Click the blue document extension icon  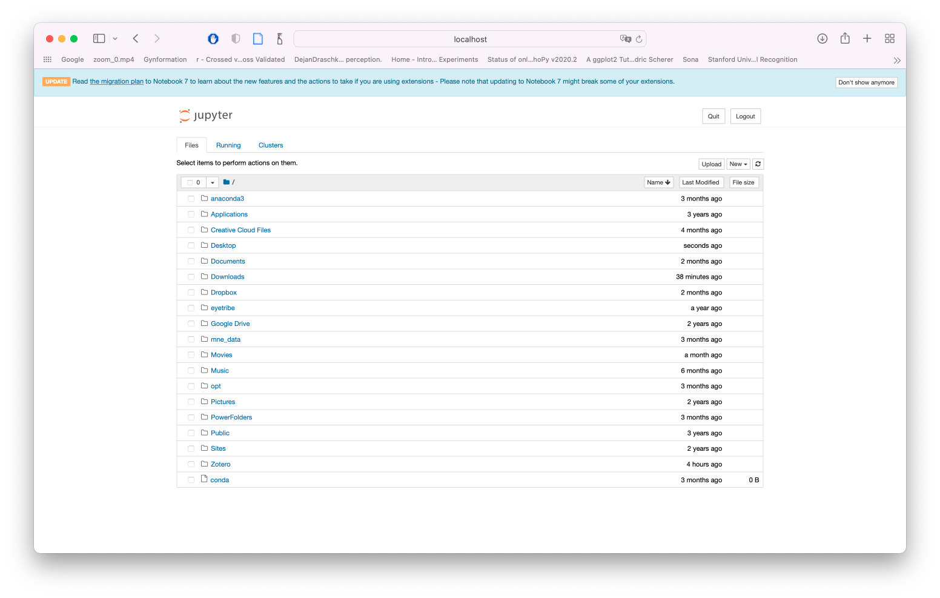pyautogui.click(x=258, y=39)
